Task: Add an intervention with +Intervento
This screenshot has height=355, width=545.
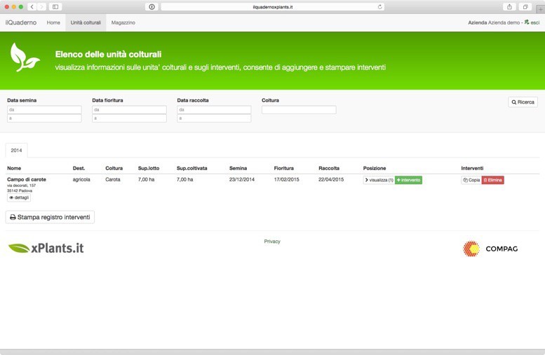Action: click(x=408, y=180)
